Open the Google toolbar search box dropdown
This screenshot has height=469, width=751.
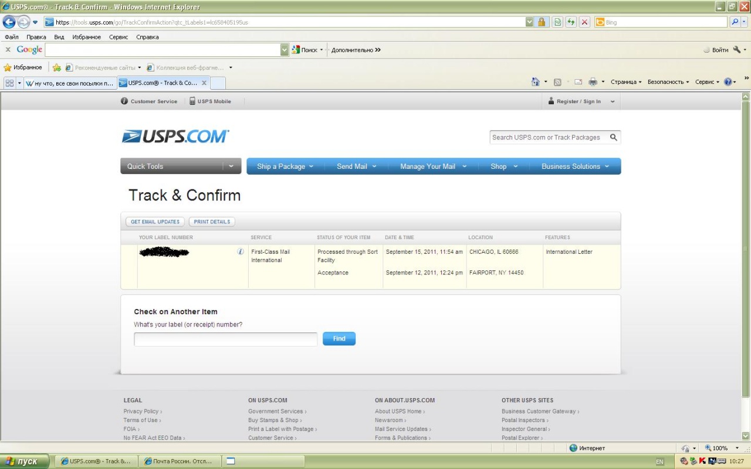click(x=285, y=50)
